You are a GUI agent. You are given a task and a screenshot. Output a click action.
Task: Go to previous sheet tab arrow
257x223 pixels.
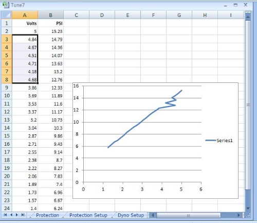11,215
